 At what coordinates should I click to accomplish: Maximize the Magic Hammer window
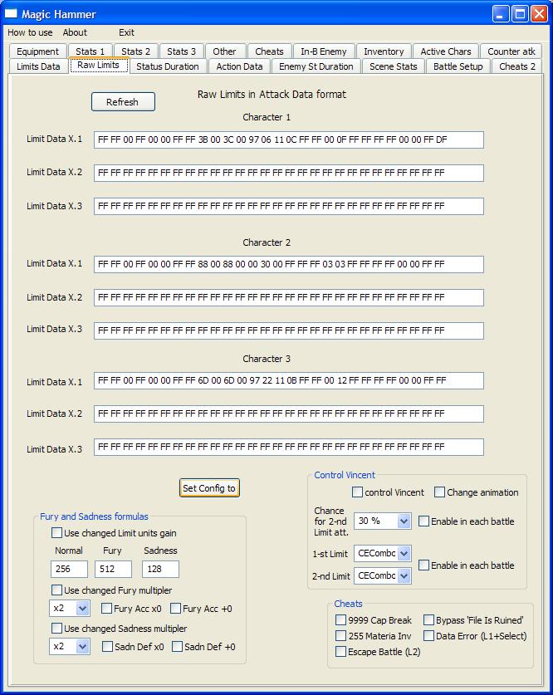coord(521,14)
